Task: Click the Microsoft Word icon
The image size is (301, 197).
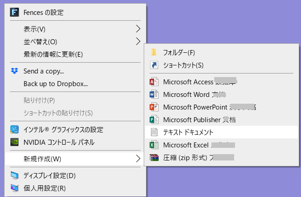Action: pos(154,94)
